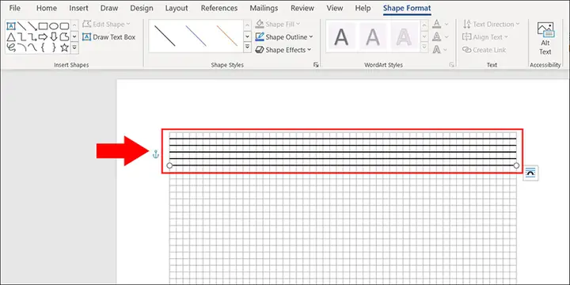Expand the Shape Styles gallery
Image resolution: width=570 pixels, height=285 pixels.
point(248,47)
